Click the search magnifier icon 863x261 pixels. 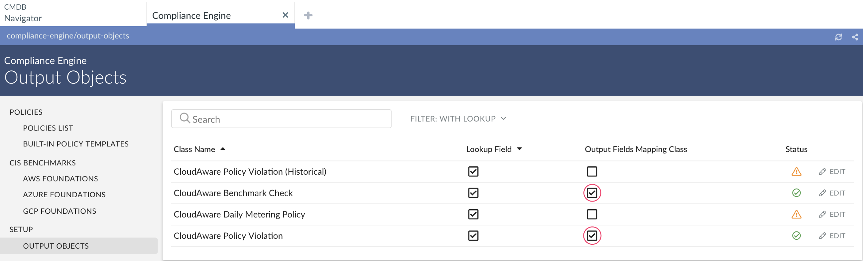(x=185, y=119)
